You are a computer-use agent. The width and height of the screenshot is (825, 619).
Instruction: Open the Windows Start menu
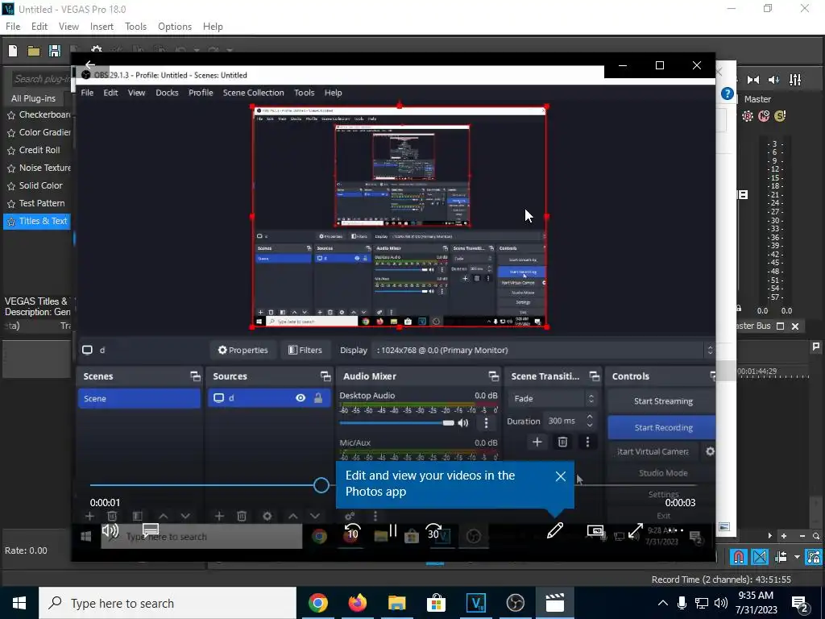[19, 603]
